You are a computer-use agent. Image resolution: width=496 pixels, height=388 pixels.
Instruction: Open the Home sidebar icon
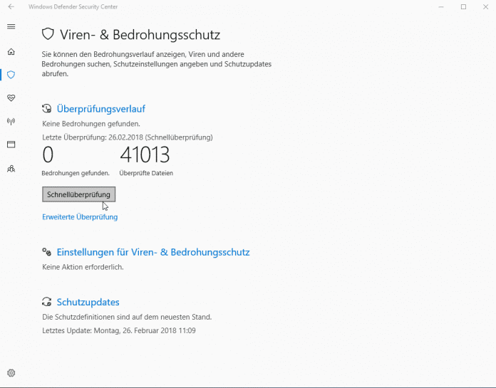[x=11, y=52]
